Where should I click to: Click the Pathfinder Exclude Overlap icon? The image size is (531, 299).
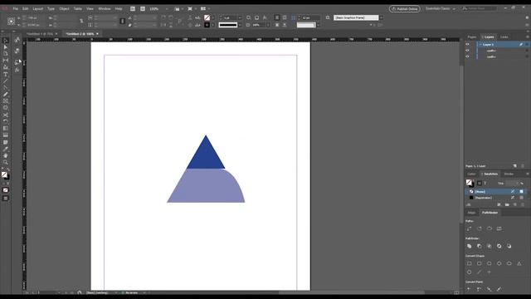(499, 246)
